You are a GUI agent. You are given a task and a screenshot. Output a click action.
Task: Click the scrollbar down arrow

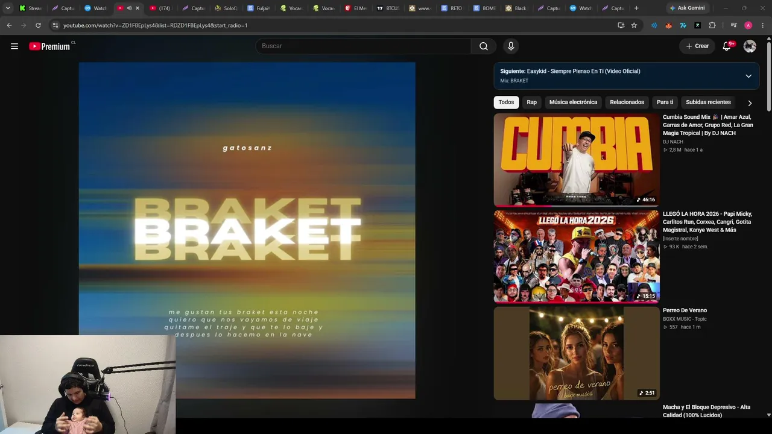coord(768,415)
